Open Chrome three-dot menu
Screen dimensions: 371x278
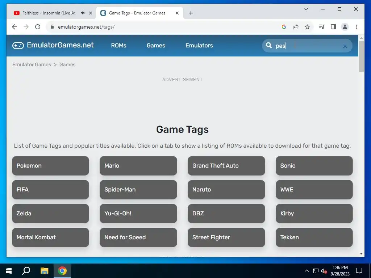[x=357, y=27]
